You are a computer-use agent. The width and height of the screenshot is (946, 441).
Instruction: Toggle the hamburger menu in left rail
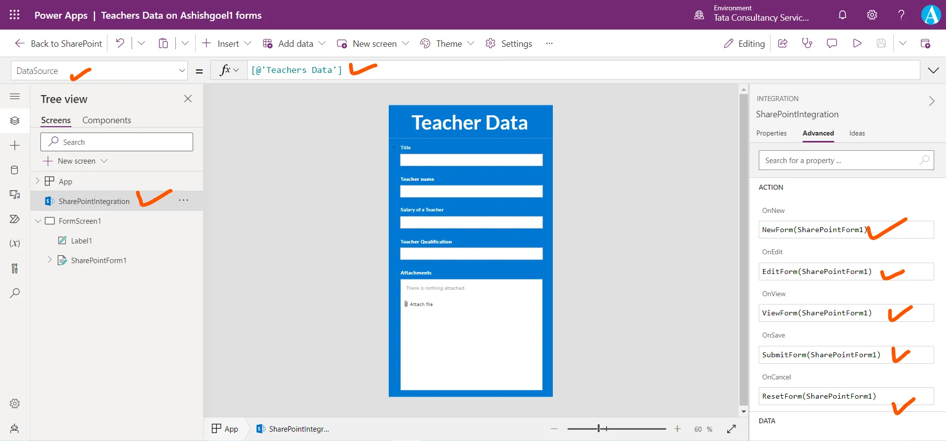pos(15,97)
